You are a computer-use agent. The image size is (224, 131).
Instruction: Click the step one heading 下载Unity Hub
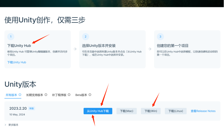click(x=19, y=46)
